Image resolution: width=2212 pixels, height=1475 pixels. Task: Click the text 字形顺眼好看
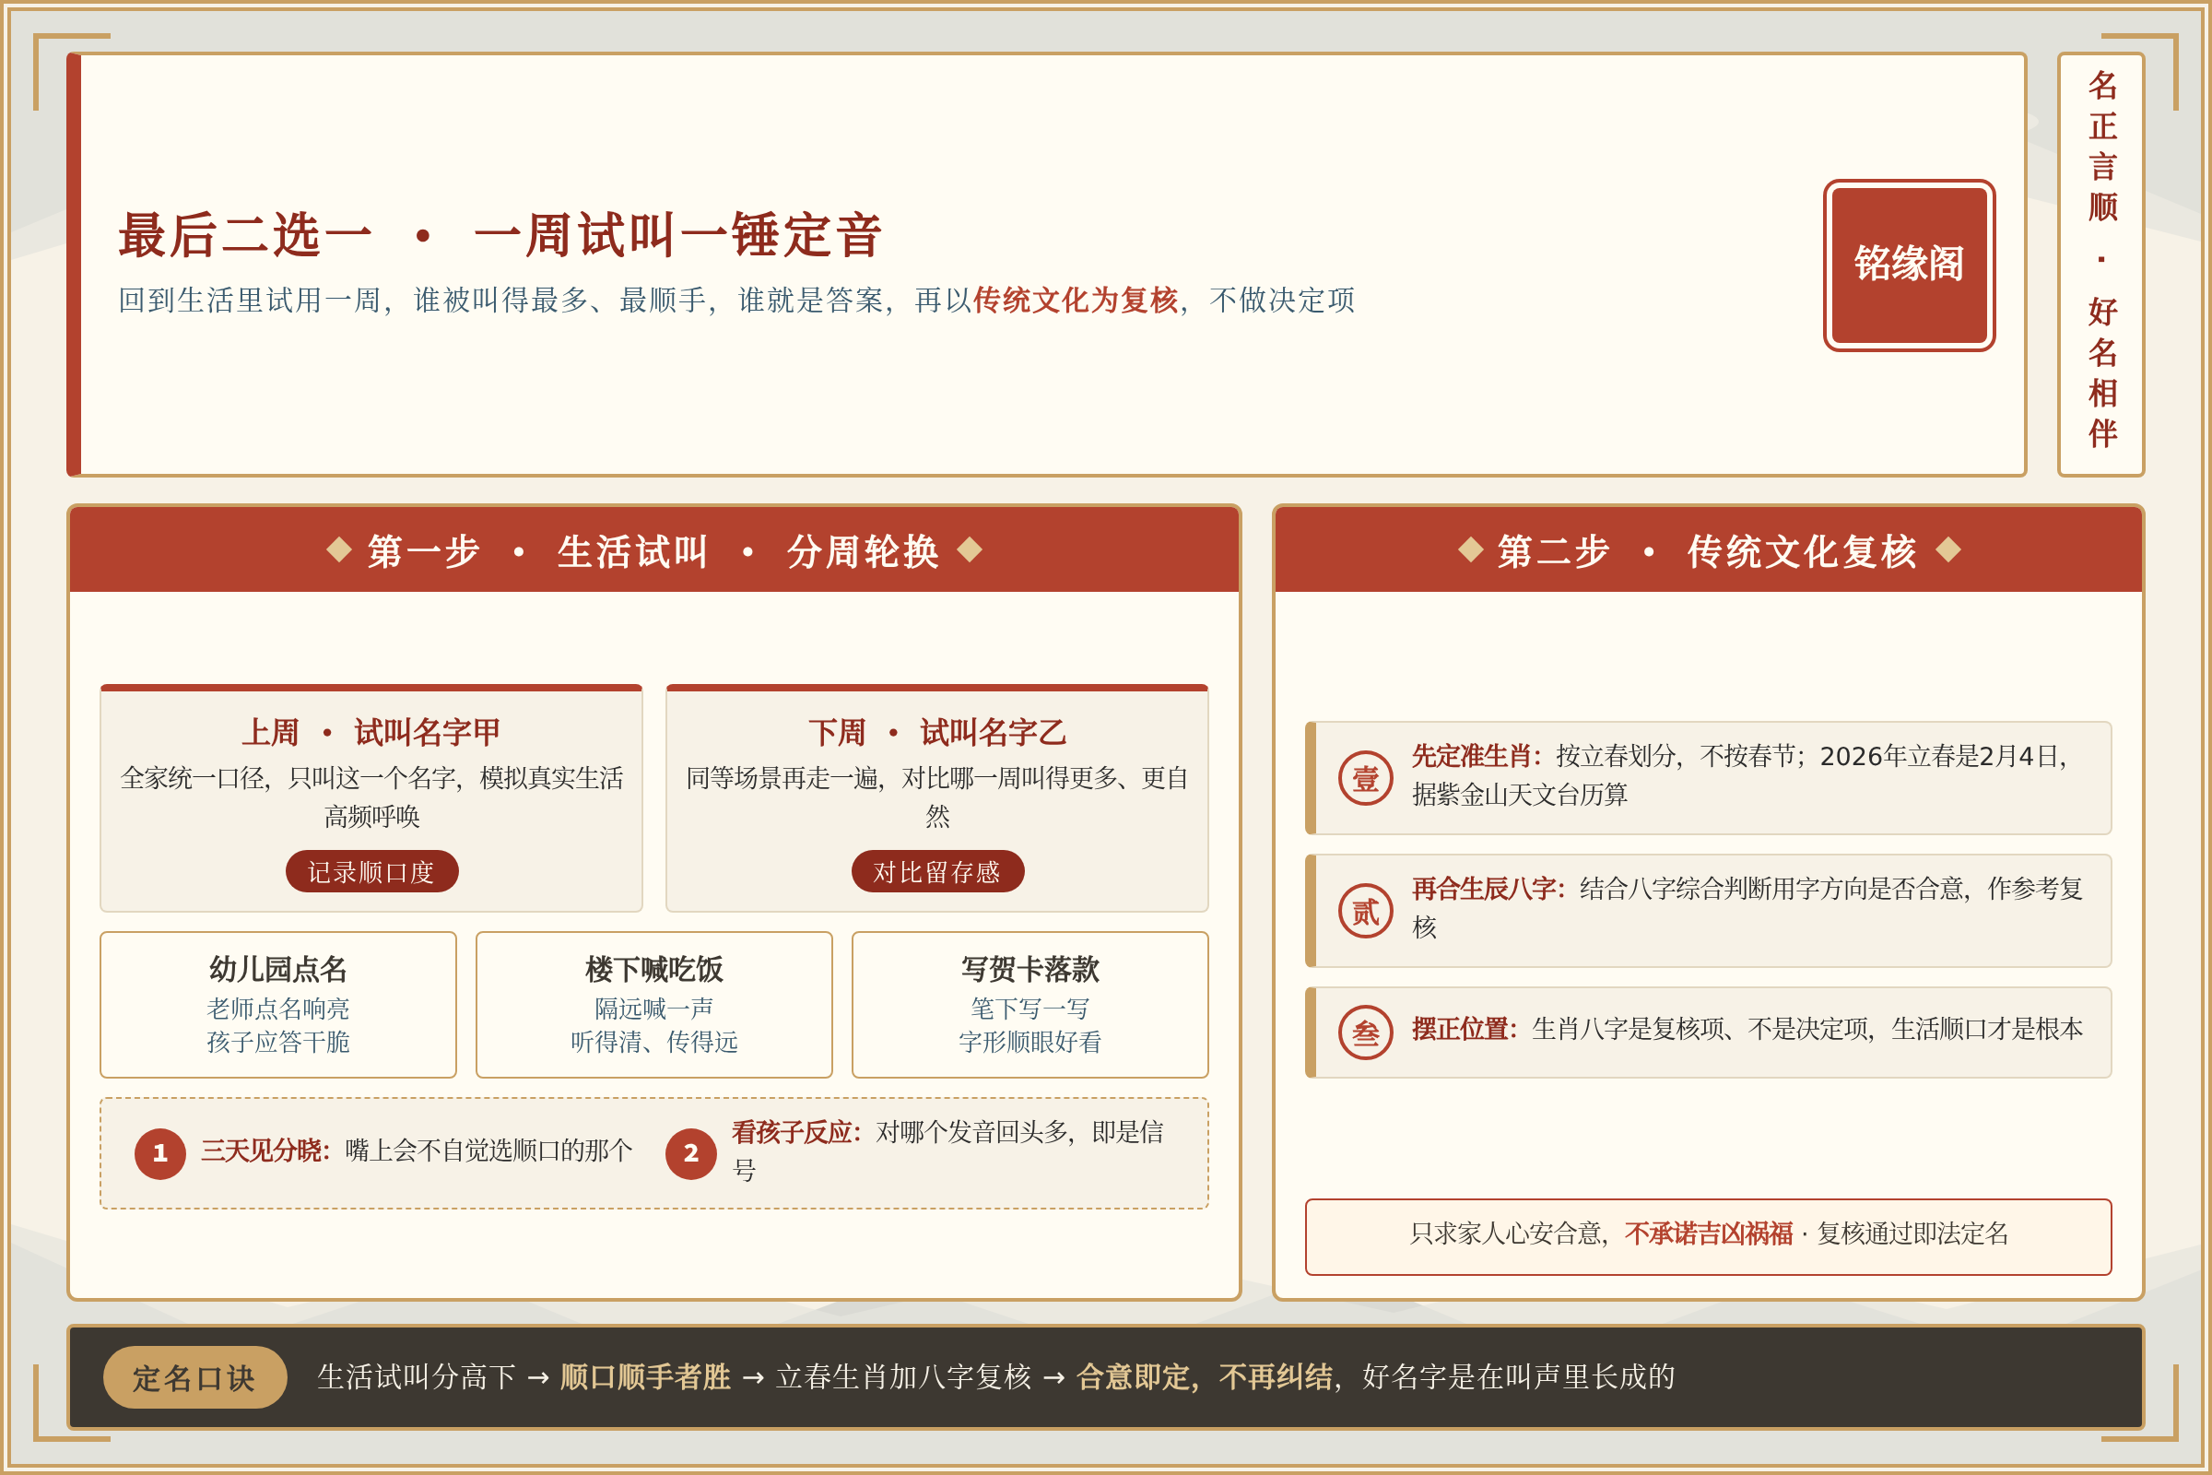coord(1030,1042)
